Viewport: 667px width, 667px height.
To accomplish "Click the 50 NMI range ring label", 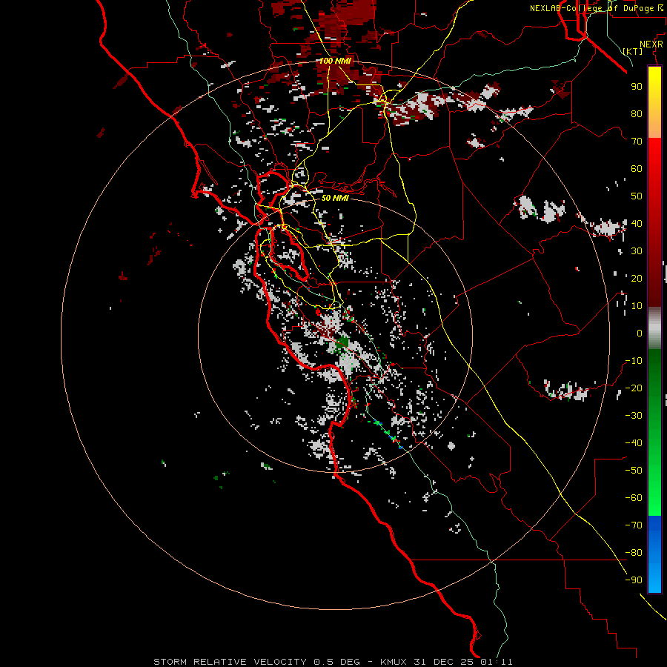I will tap(335, 198).
